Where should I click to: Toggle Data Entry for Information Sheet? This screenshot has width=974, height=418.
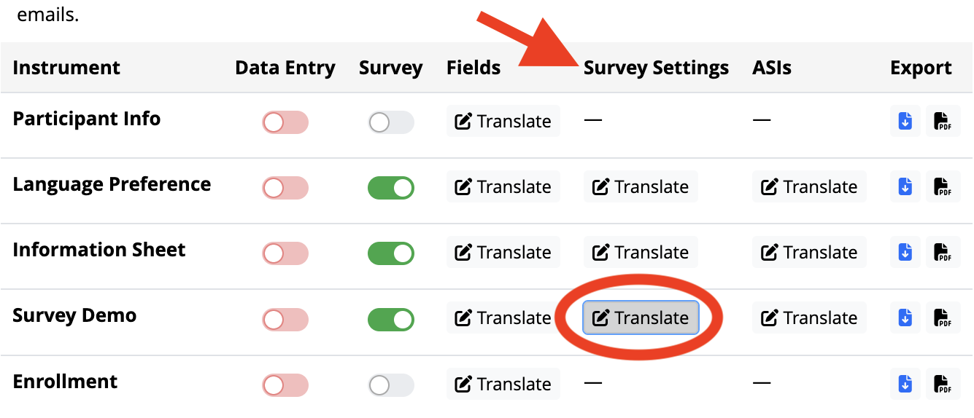[285, 253]
